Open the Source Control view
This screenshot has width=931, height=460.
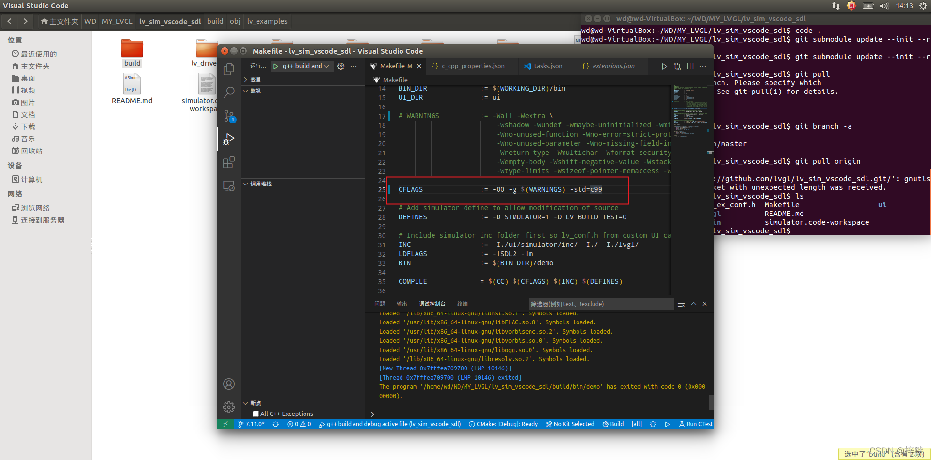click(x=229, y=116)
